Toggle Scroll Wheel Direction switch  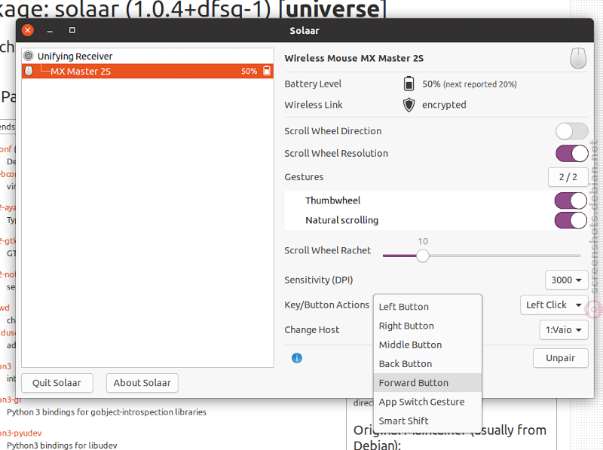(572, 131)
